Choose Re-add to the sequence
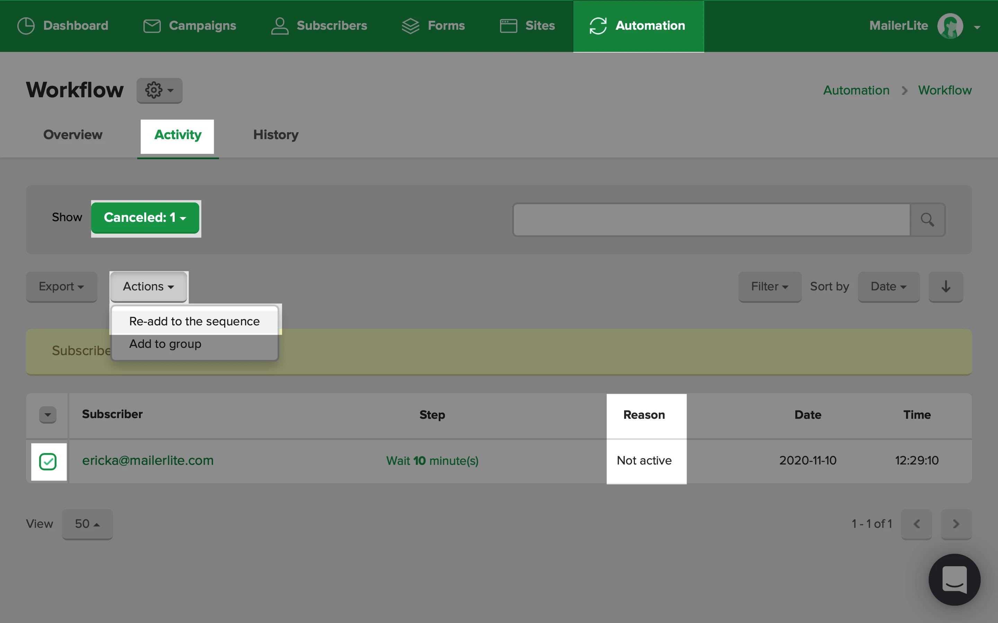The image size is (998, 623). coord(194,322)
